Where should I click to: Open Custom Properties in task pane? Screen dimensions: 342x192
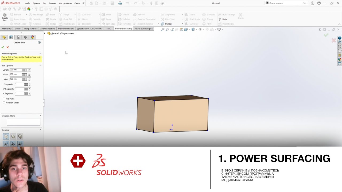(x=340, y=64)
